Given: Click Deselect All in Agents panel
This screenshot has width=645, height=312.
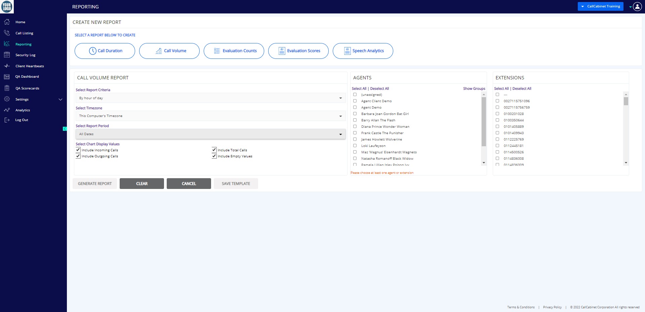Looking at the screenshot, I should [x=379, y=88].
